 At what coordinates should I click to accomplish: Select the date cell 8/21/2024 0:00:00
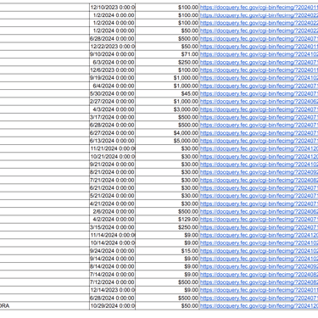click(113, 172)
